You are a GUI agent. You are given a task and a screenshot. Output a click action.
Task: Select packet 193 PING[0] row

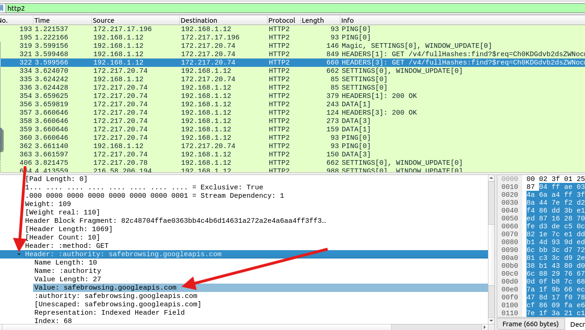(292, 29)
